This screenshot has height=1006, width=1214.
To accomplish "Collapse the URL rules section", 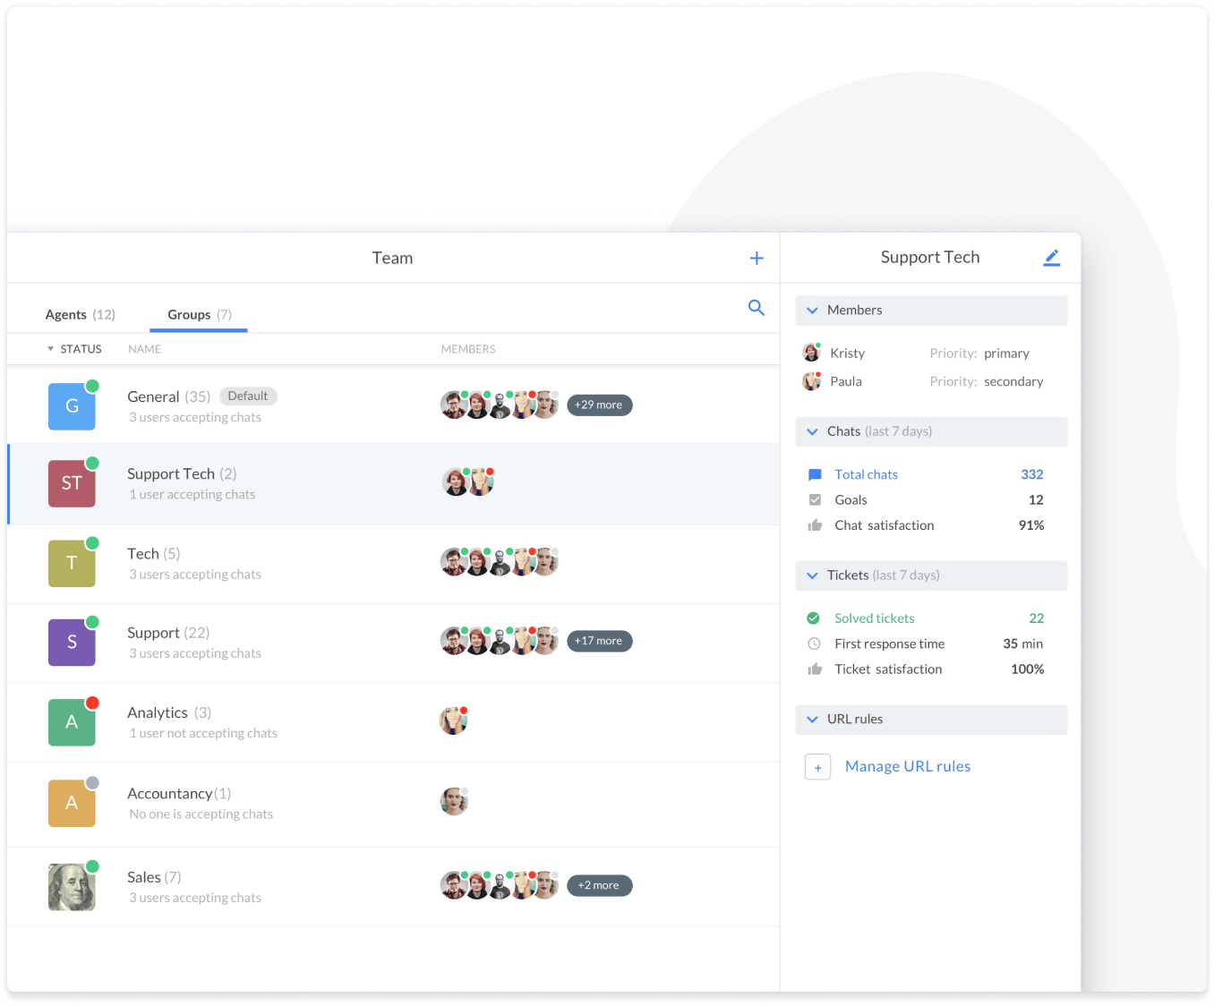I will [x=812, y=720].
